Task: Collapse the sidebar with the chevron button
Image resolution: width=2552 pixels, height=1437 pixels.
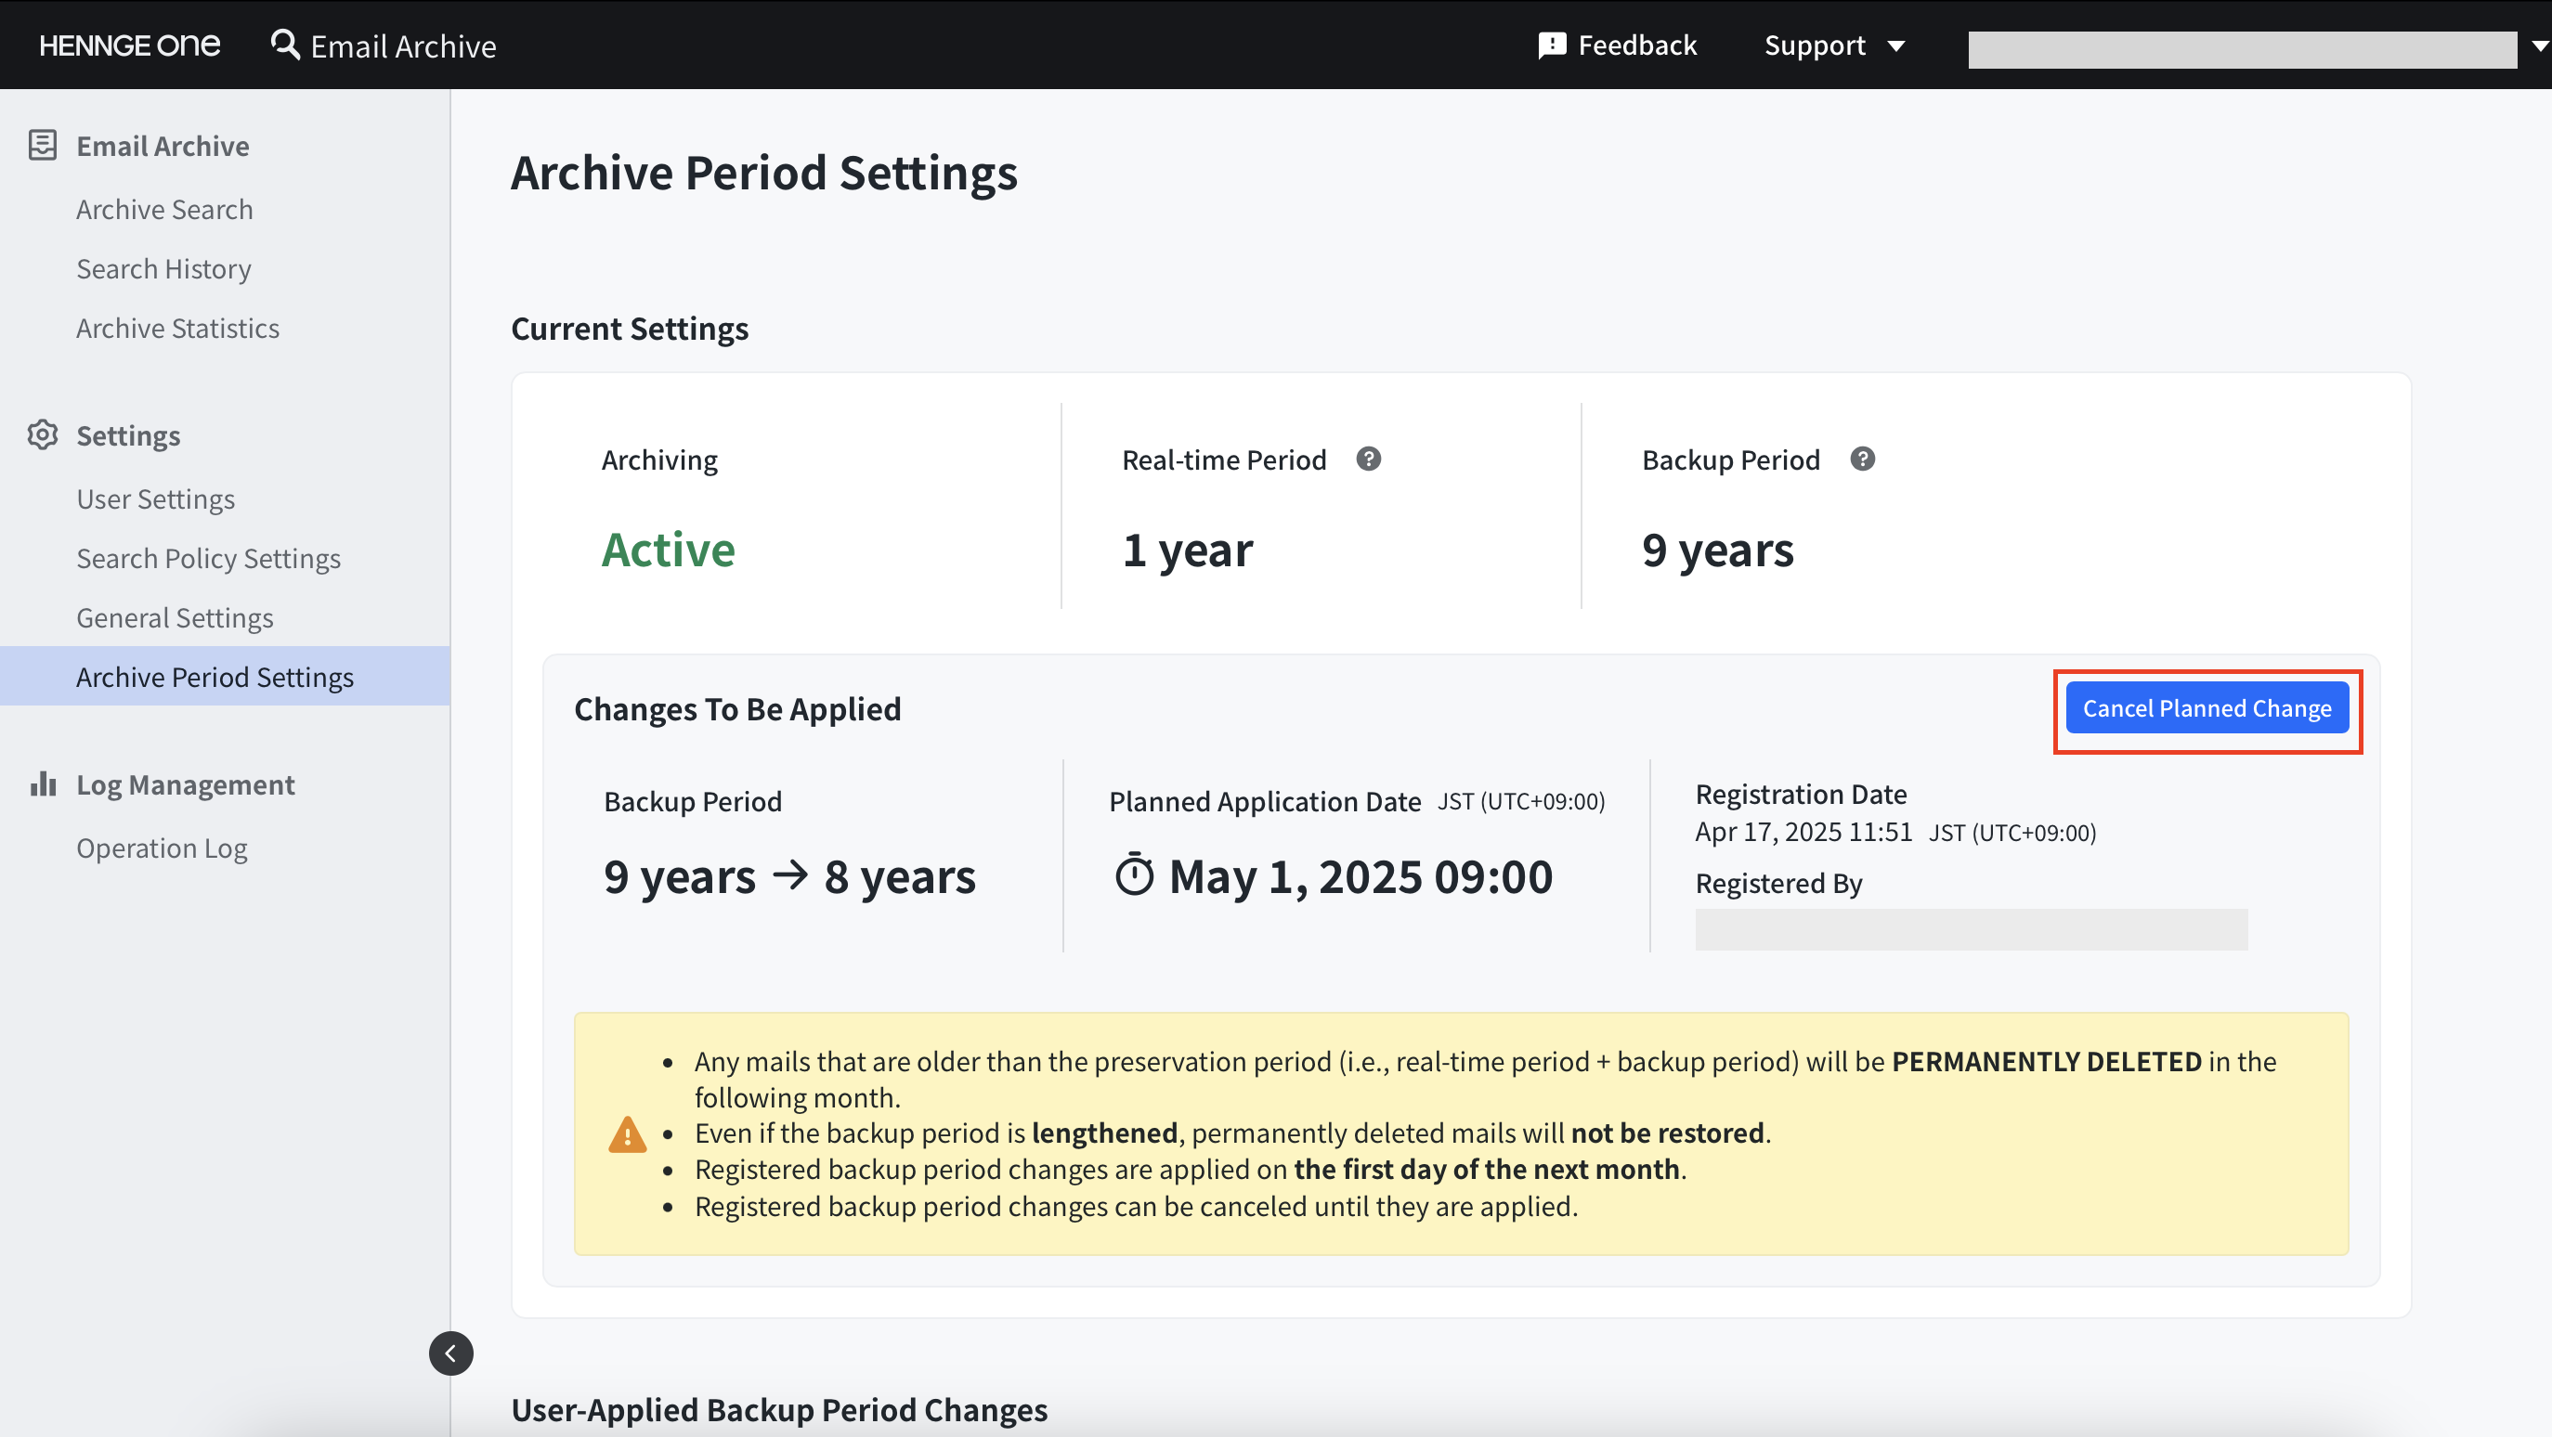Action: point(450,1353)
